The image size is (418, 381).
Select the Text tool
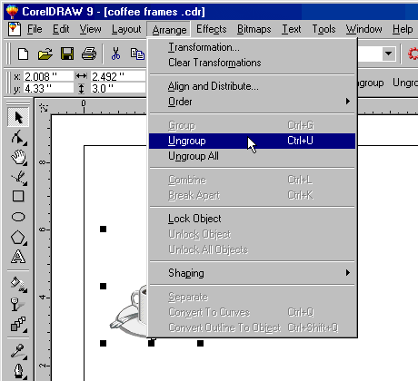(18, 257)
